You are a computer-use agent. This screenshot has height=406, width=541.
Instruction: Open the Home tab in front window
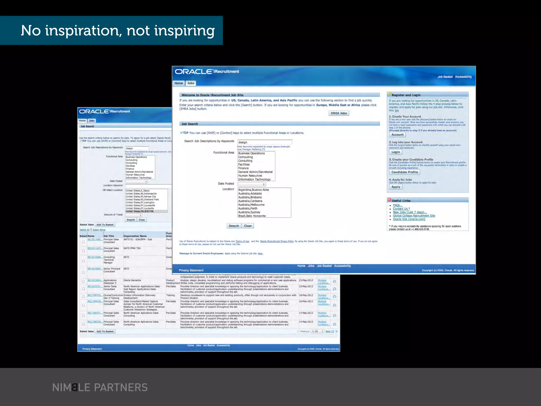(x=179, y=83)
